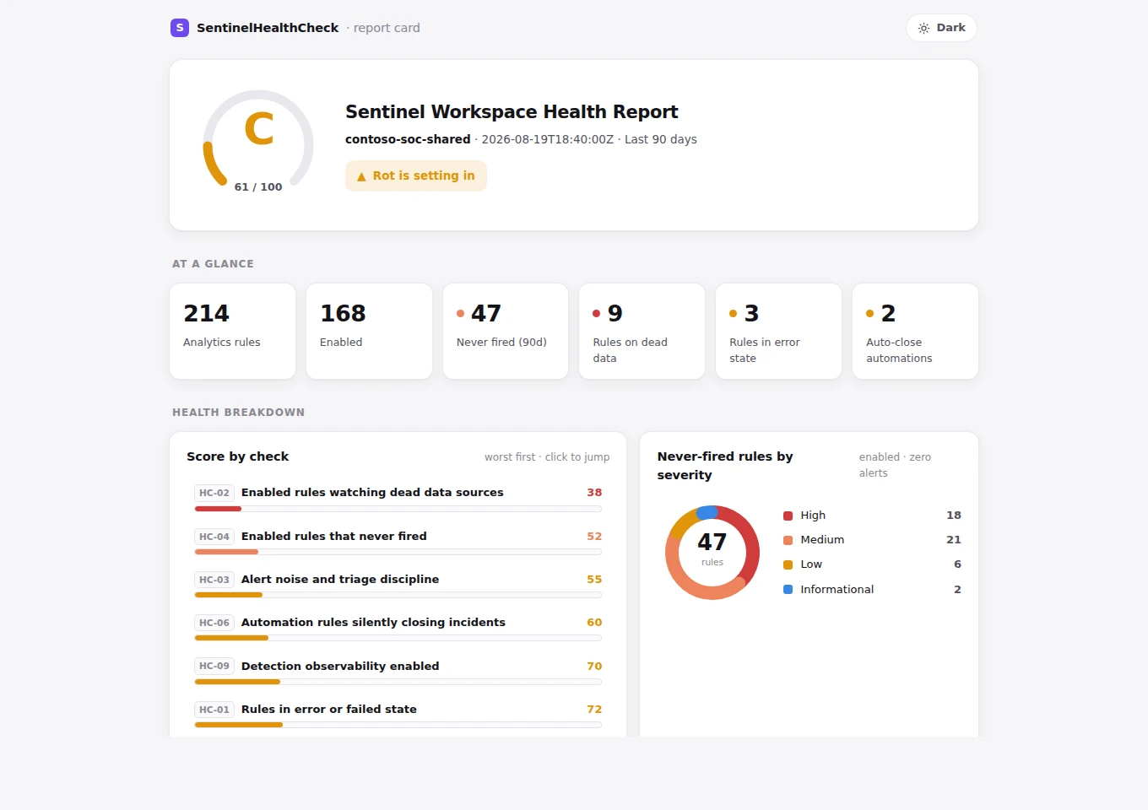Screen dimensions: 1148x810
Task: Jump to 'Rules in error or failed state'
Action: pyautogui.click(x=398, y=715)
